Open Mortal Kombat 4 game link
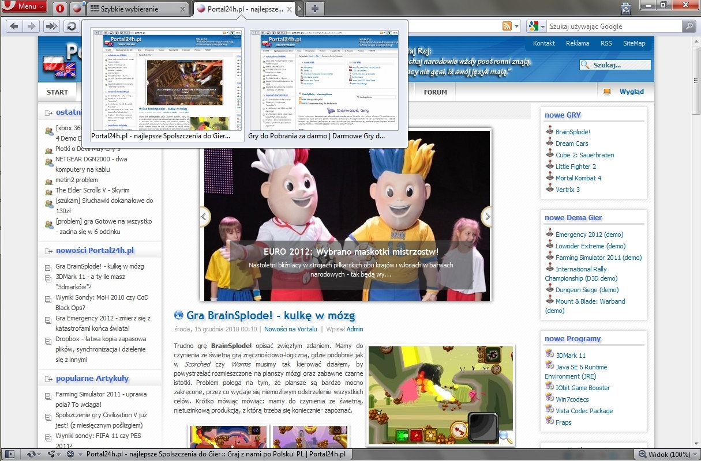This screenshot has width=701, height=461. [x=578, y=178]
